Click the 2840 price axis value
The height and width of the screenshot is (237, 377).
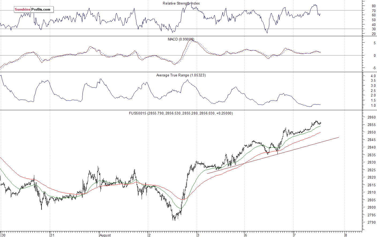[371, 147]
